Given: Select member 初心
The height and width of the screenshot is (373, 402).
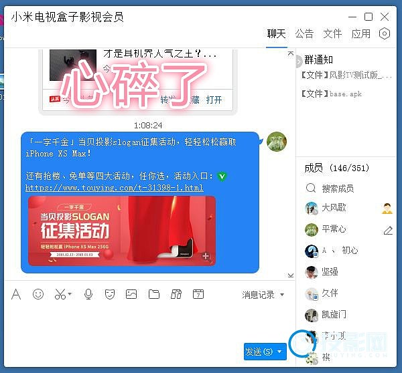Looking at the screenshot, I should 348,251.
